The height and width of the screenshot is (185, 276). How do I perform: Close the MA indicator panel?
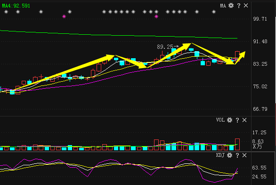[x=246, y=6]
